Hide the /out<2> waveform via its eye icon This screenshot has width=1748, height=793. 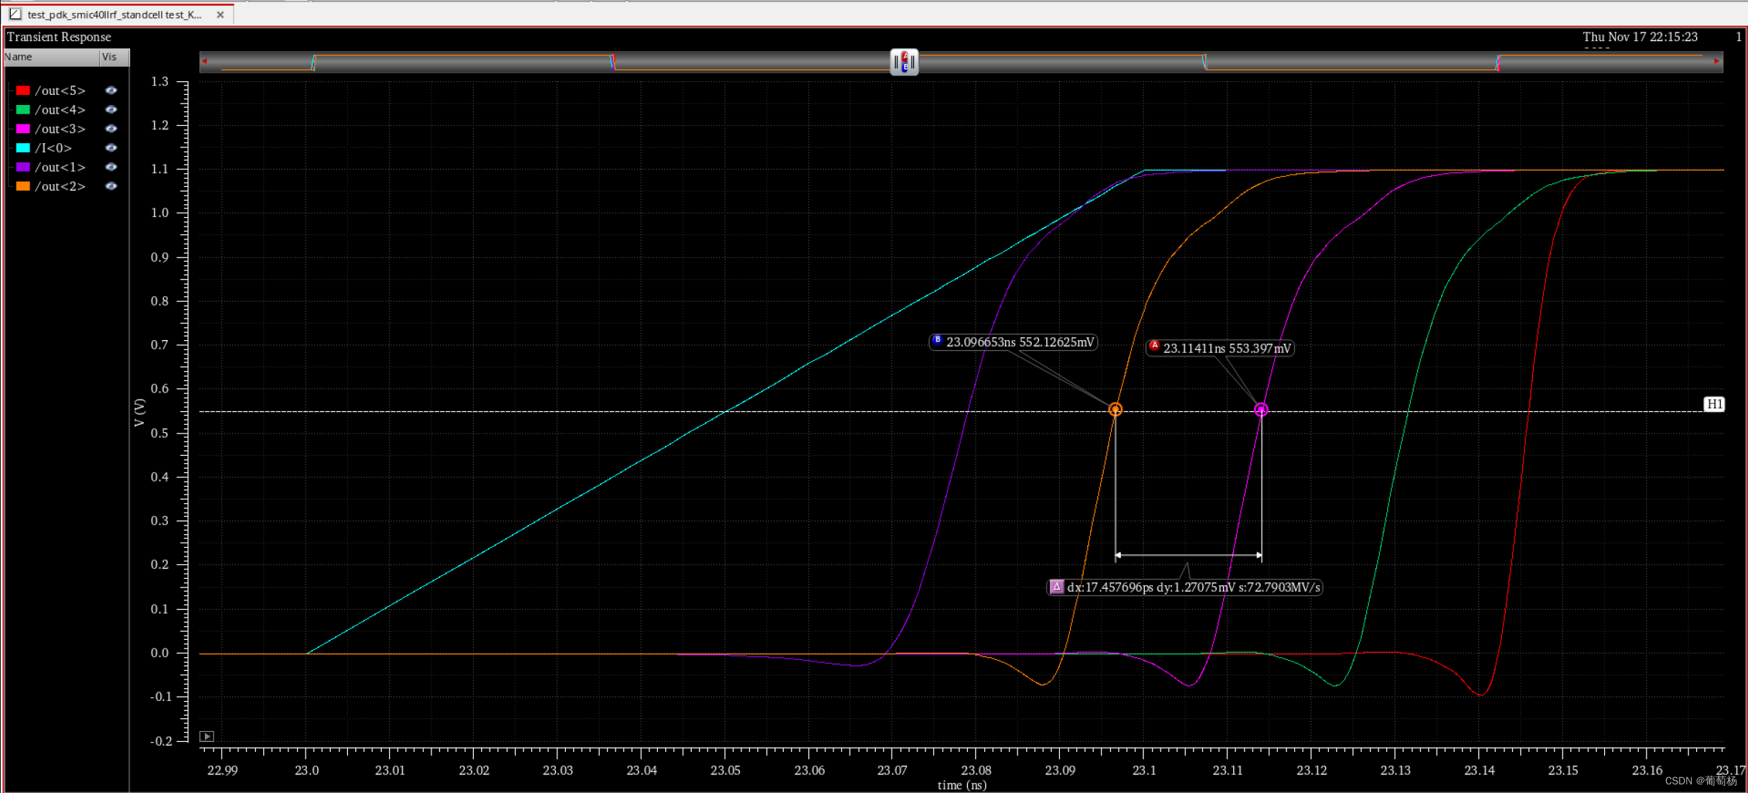[x=111, y=186]
